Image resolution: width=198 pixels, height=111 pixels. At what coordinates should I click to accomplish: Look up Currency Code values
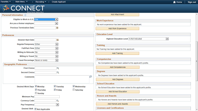pyautogui.click(x=58, y=101)
